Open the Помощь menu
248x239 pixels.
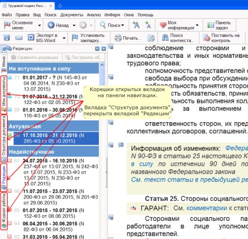(146, 15)
